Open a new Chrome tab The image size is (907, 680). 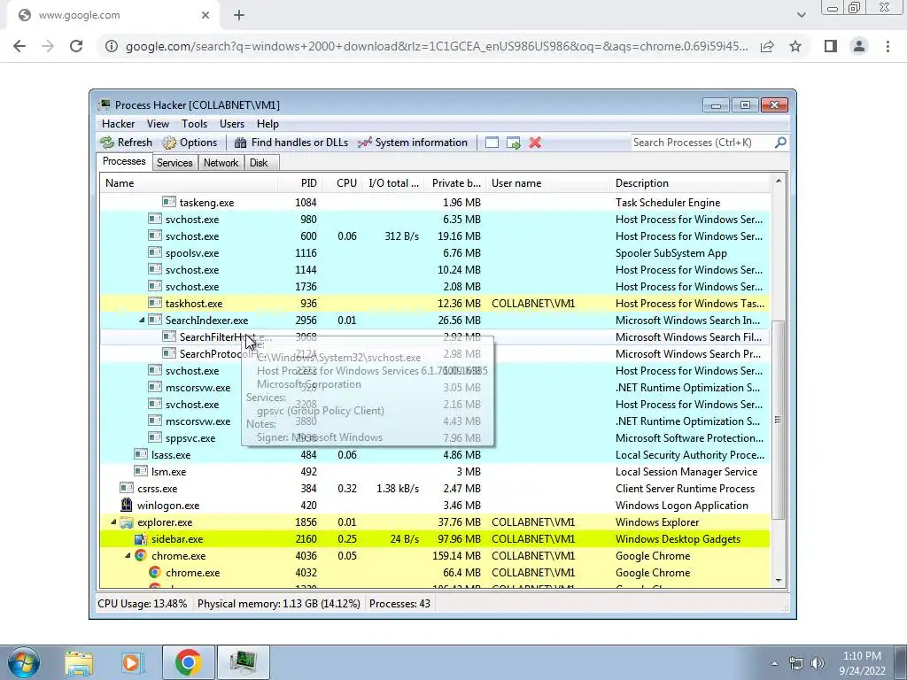pos(239,16)
